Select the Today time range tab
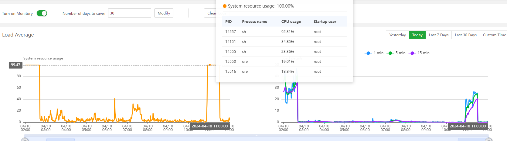This screenshot has width=507, height=141. [417, 35]
